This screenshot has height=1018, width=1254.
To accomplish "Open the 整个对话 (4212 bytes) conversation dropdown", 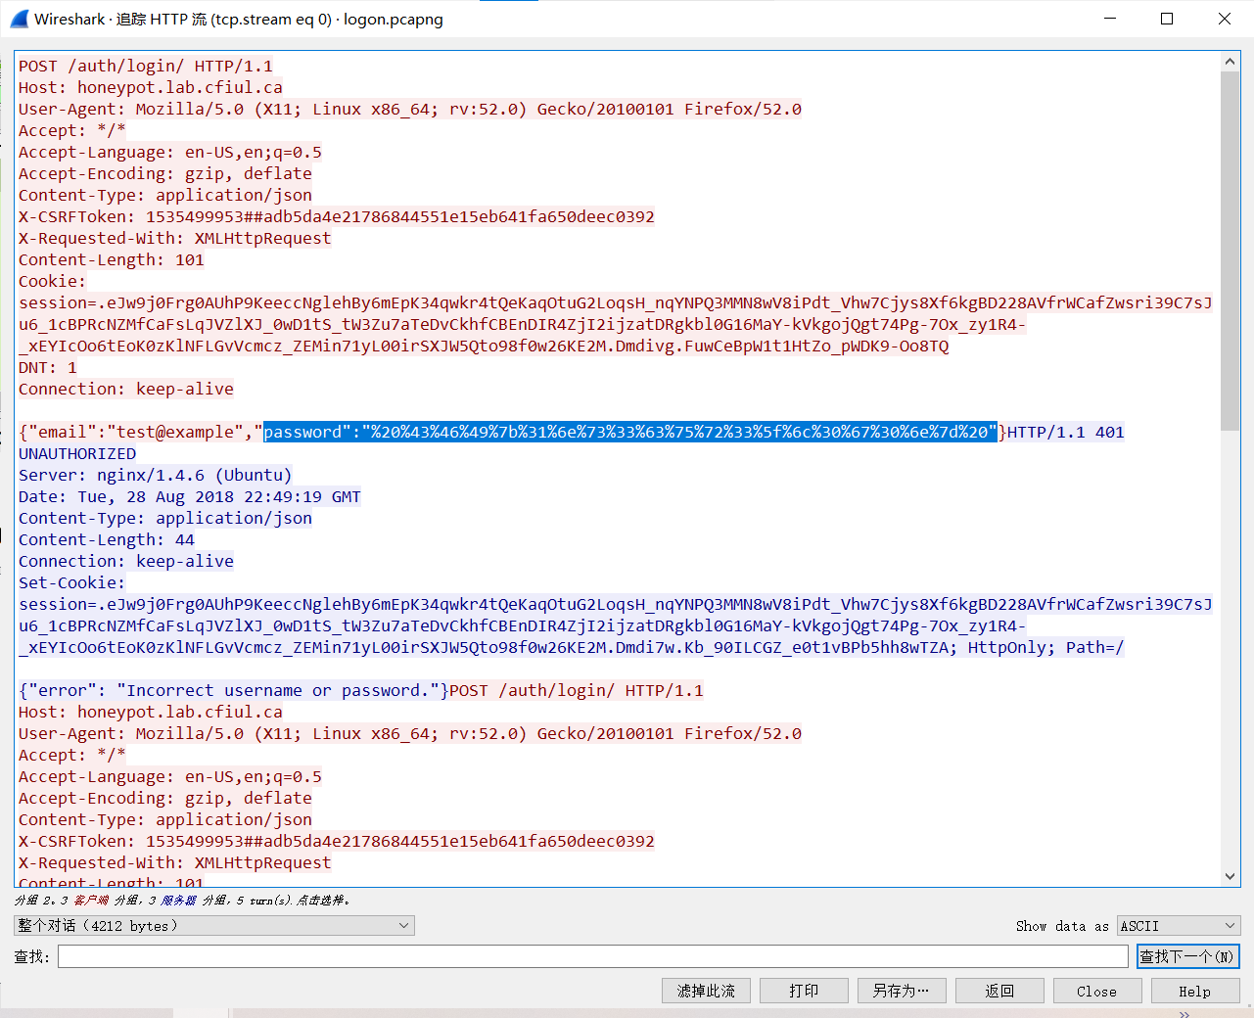I will coord(214,925).
